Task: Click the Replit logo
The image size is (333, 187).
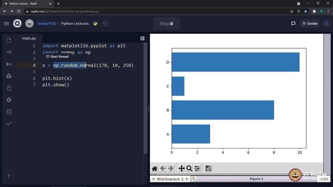Action: tap(17, 23)
